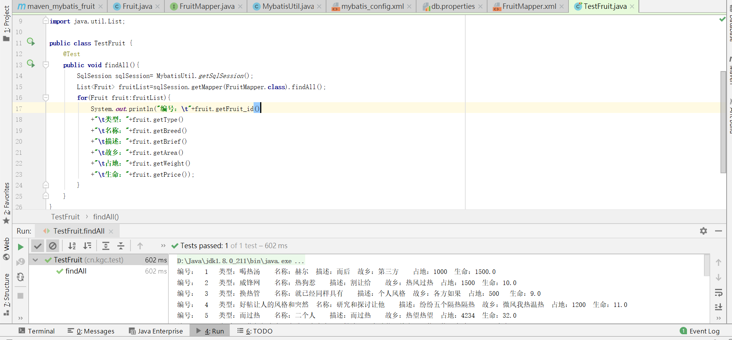
Task: Switch to maven_mybatis_fruit tab
Action: tap(61, 7)
